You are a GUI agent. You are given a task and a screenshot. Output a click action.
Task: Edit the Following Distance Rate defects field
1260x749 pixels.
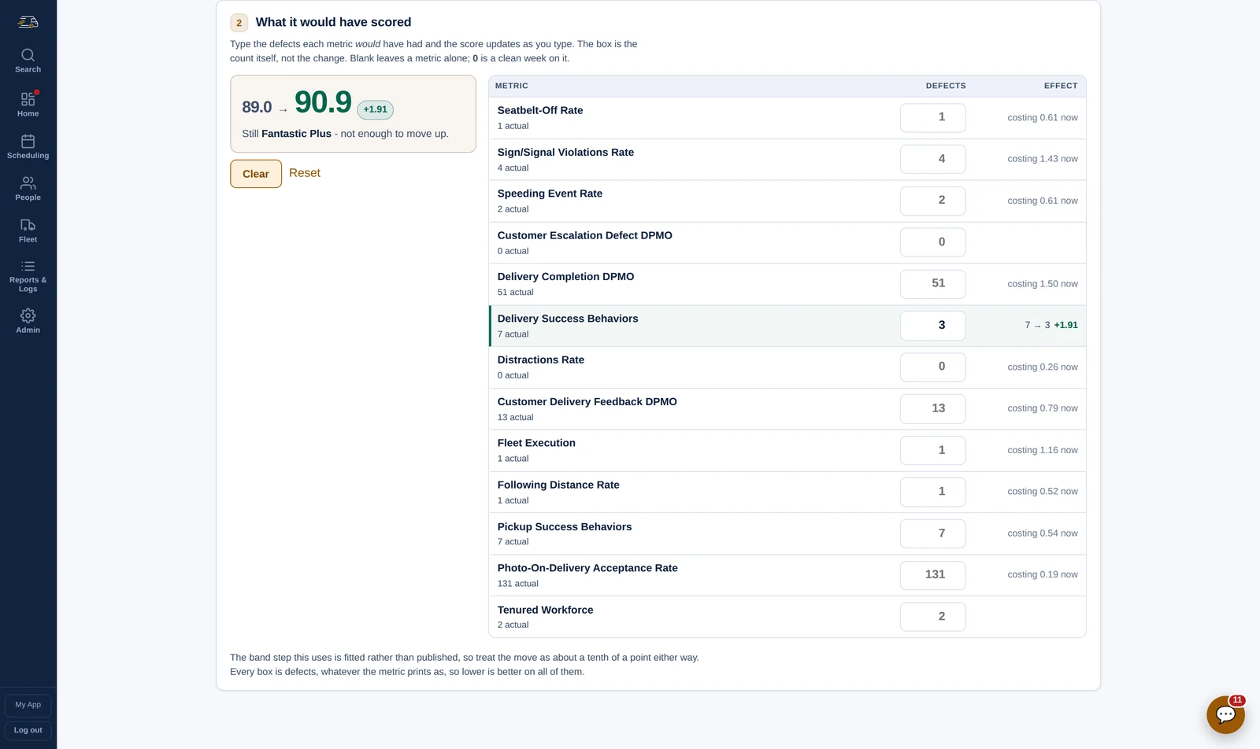tap(932, 492)
